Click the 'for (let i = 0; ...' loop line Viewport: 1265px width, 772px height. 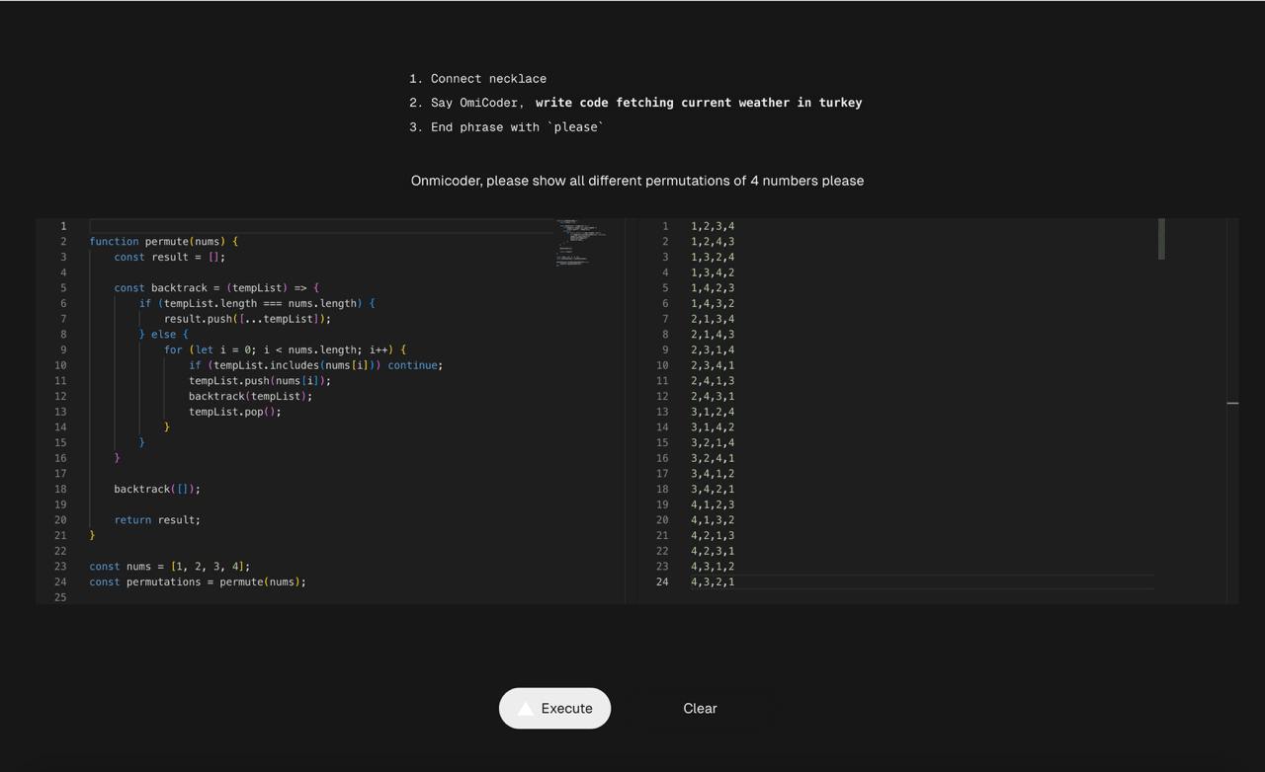[x=285, y=349]
